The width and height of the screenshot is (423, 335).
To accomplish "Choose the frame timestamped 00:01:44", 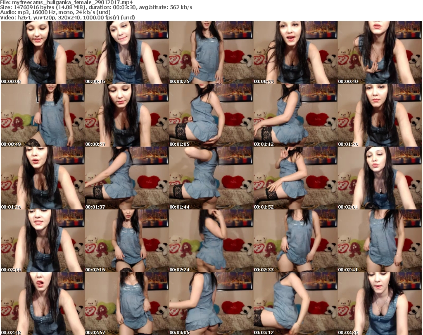I will tap(211, 178).
